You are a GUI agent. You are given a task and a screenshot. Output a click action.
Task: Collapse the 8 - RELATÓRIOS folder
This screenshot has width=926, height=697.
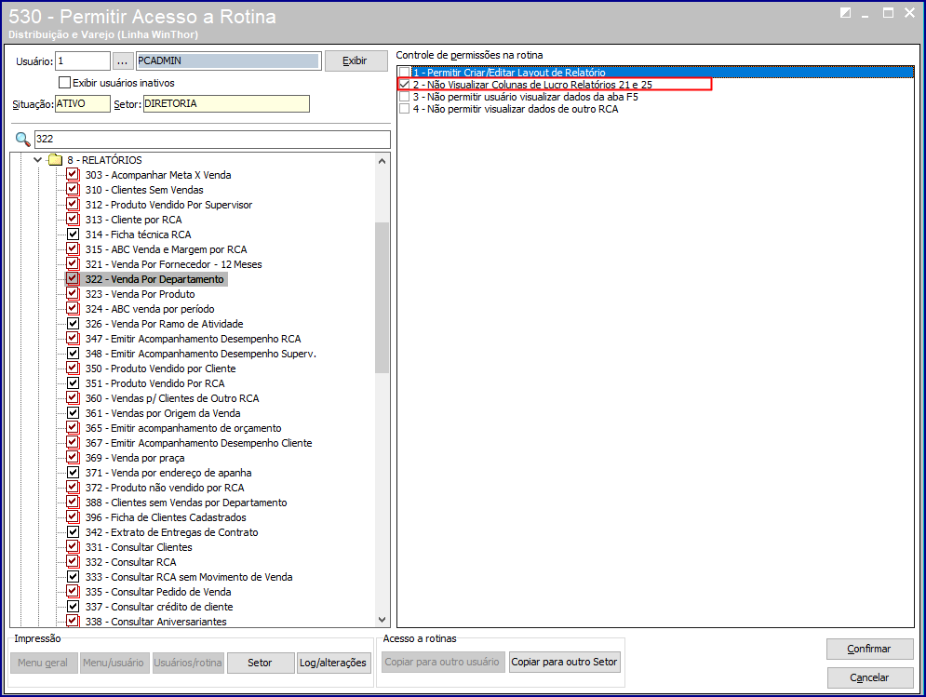(38, 160)
